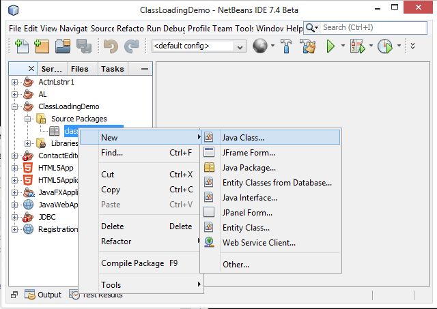Close the Projects tab with X
The height and width of the screenshot is (309, 437).
click(31, 68)
